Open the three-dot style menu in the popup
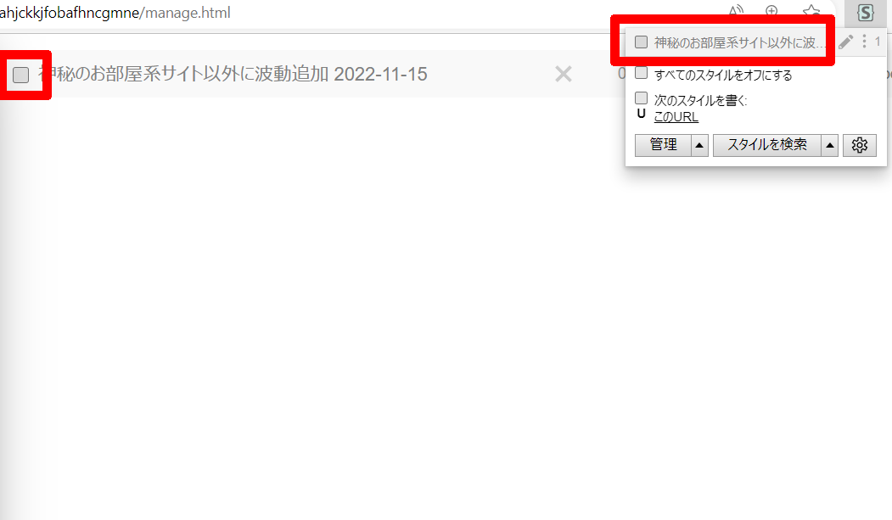 [x=864, y=42]
